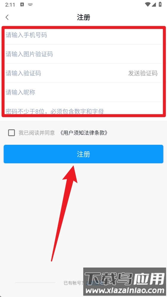Screen dimensions: 167x297
Task: Click the 'A' input-method status icon
Action: point(22,4)
